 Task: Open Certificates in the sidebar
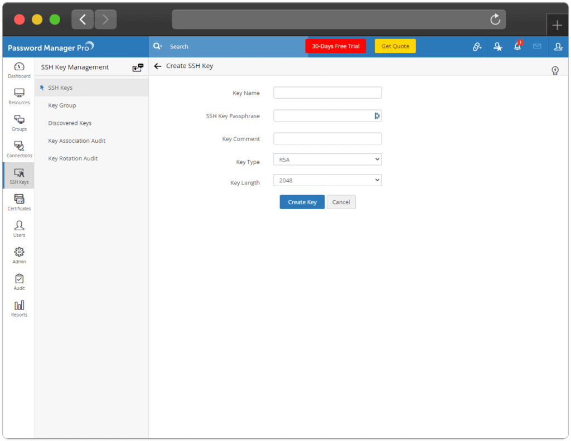pyautogui.click(x=19, y=203)
